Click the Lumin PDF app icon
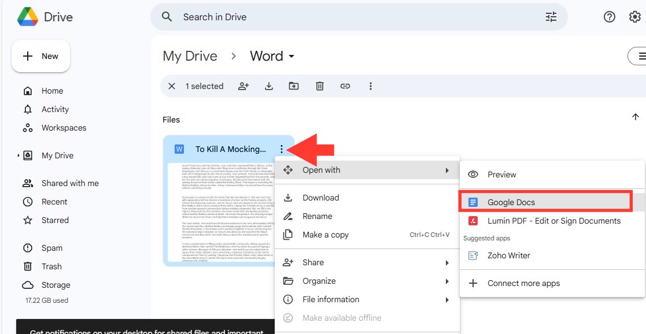The width and height of the screenshot is (646, 334). pos(473,221)
